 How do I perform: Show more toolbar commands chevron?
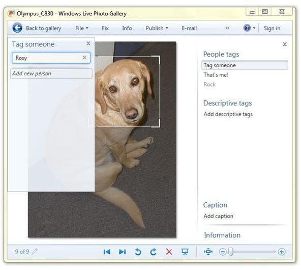click(x=227, y=28)
